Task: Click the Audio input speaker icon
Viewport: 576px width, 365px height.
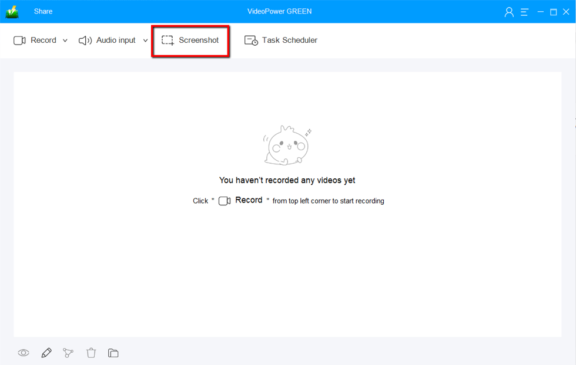Action: (85, 40)
